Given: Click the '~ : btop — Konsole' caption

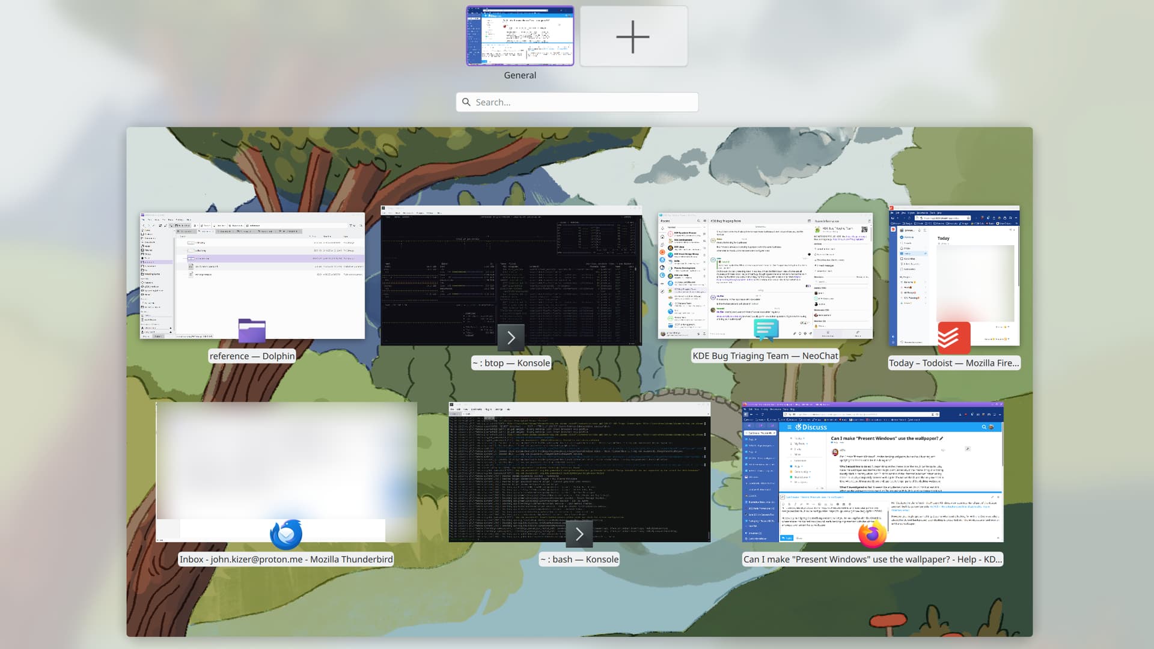Looking at the screenshot, I should 511,363.
